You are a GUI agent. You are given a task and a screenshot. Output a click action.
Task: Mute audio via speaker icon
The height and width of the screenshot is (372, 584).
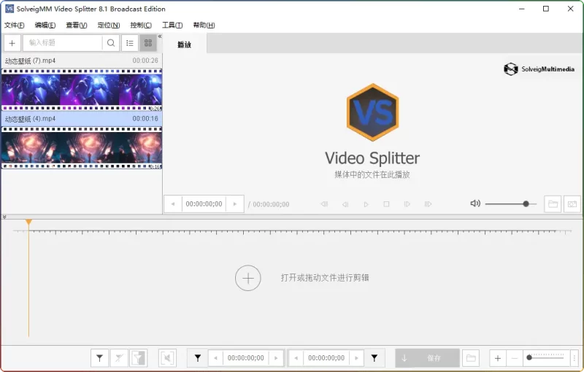click(475, 204)
